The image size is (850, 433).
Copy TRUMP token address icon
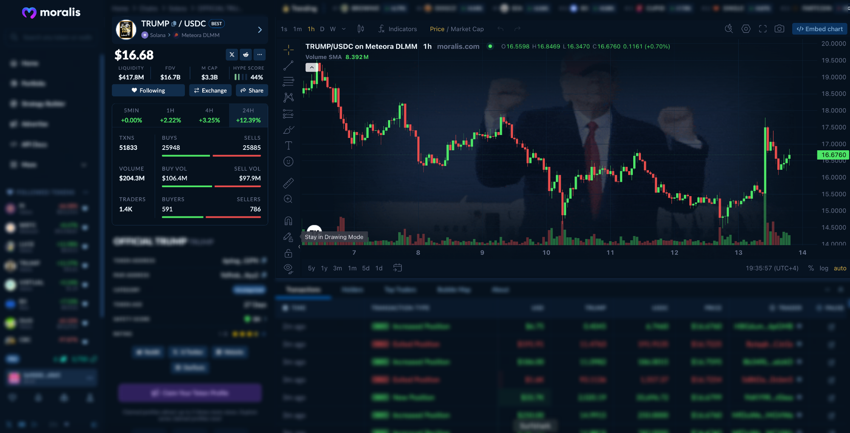174,24
